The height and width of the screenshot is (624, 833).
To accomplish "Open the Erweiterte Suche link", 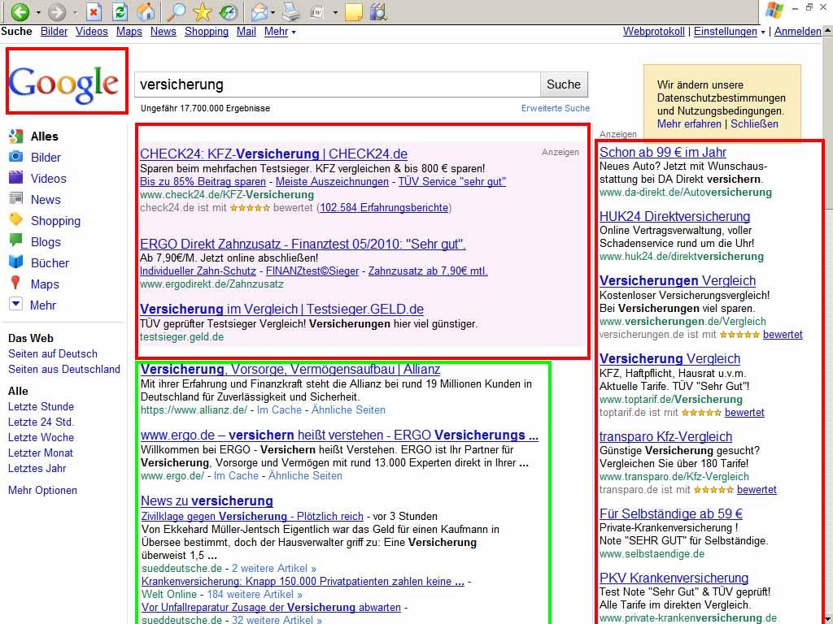I will click(555, 108).
